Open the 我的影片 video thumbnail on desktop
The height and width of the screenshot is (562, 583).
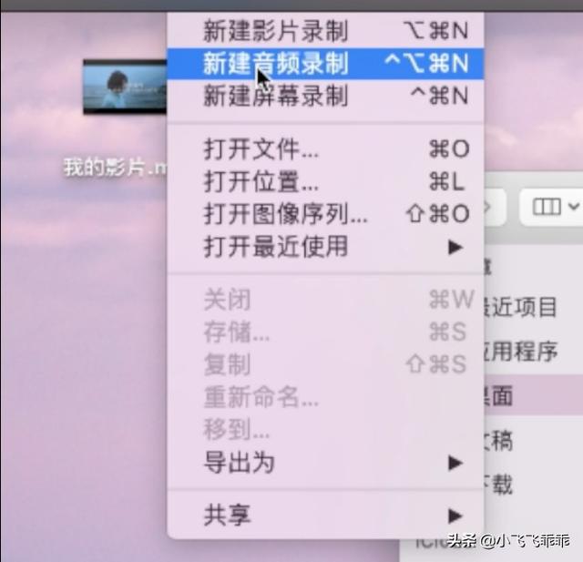click(x=125, y=87)
